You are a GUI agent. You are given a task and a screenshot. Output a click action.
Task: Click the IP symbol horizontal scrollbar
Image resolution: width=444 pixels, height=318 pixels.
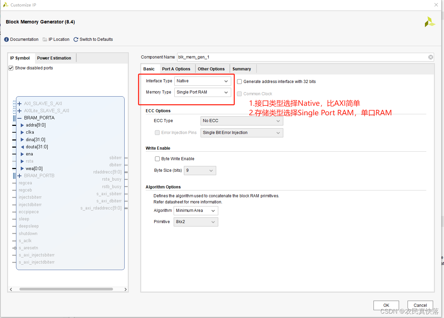pyautogui.click(x=66, y=289)
